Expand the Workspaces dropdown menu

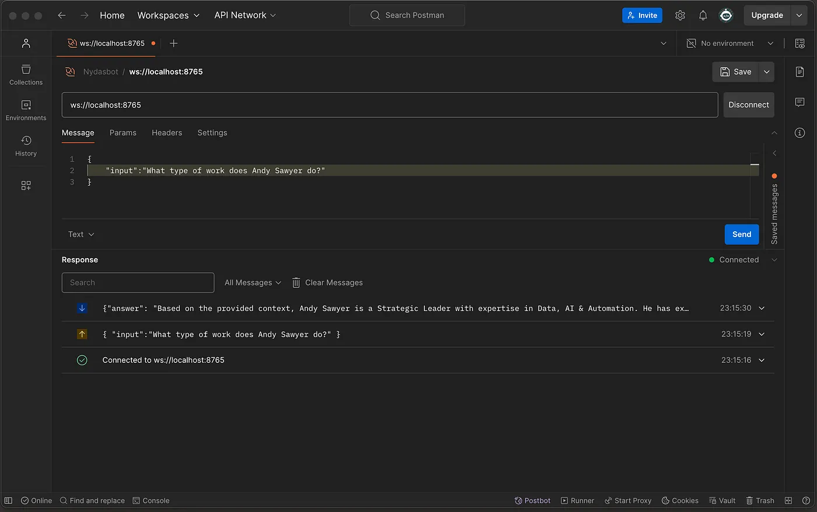[168, 15]
